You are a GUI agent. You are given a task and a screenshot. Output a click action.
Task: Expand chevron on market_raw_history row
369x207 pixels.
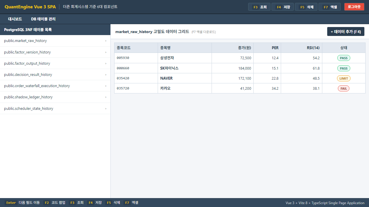(x=106, y=41)
